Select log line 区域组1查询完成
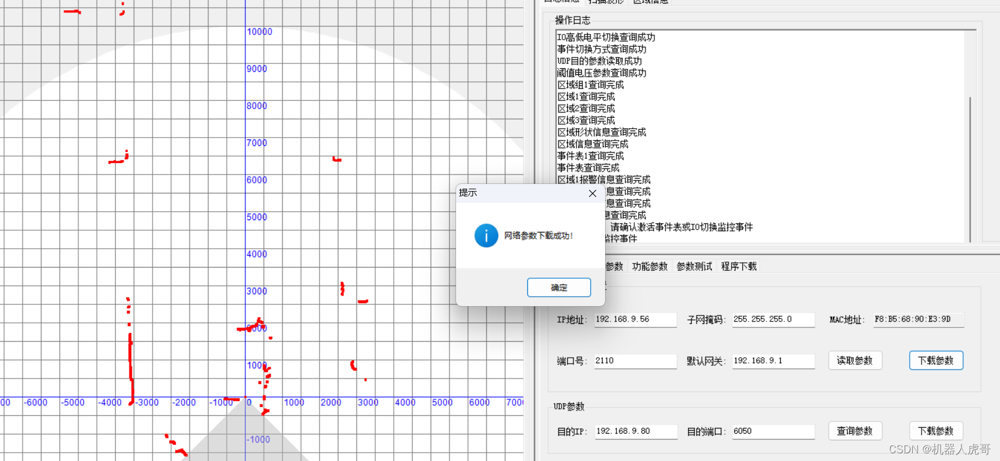 click(590, 85)
